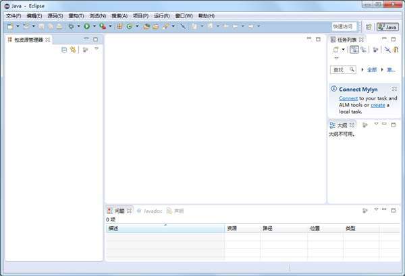The height and width of the screenshot is (276, 405).
Task: Click the New Java Package icon
Action: coord(119,26)
